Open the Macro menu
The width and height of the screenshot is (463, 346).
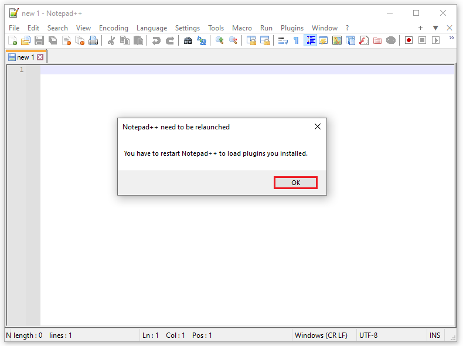point(242,28)
